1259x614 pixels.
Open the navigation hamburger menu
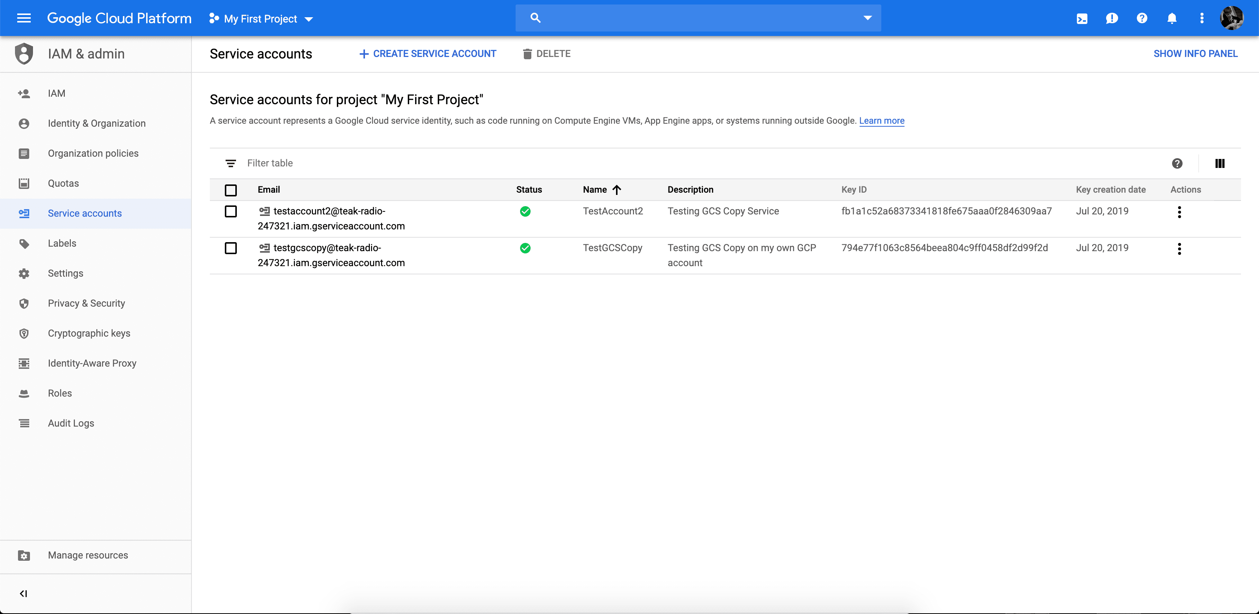coord(23,18)
